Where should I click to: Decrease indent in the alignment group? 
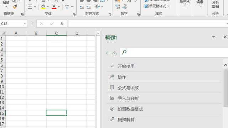tap(82, 6)
